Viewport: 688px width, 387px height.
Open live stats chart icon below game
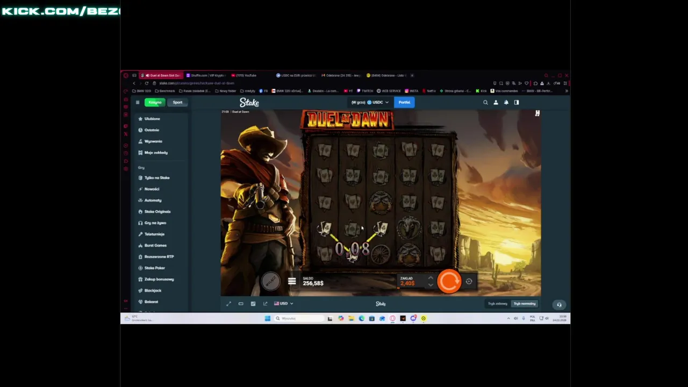pyautogui.click(x=253, y=304)
